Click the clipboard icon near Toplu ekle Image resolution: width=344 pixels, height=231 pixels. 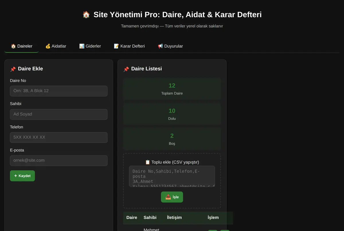[x=148, y=162]
